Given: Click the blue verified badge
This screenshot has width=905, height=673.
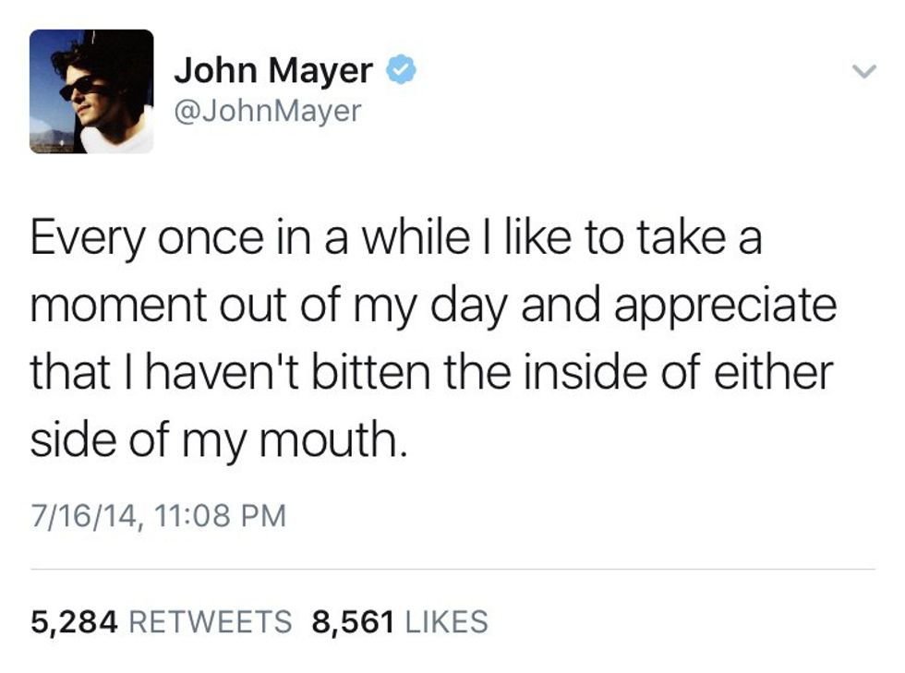Looking at the screenshot, I should [400, 70].
